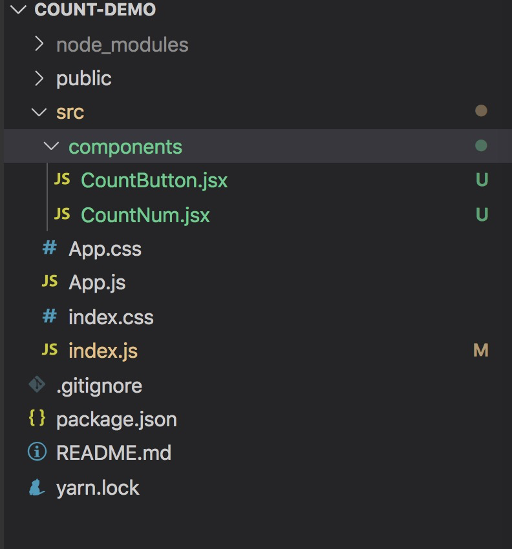The height and width of the screenshot is (549, 512).
Task: Collapse the src folder chevron
Action: [39, 112]
